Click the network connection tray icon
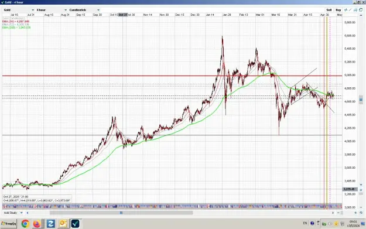The width and height of the screenshot is (366, 229). 342,224
